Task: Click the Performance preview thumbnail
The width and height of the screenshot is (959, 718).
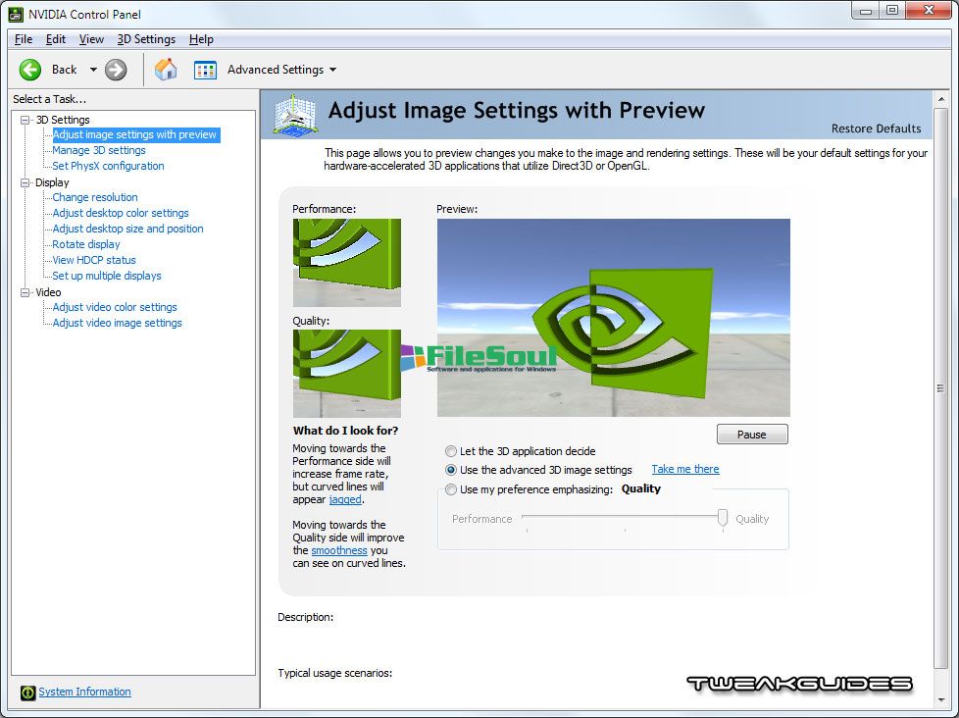Action: point(347,262)
